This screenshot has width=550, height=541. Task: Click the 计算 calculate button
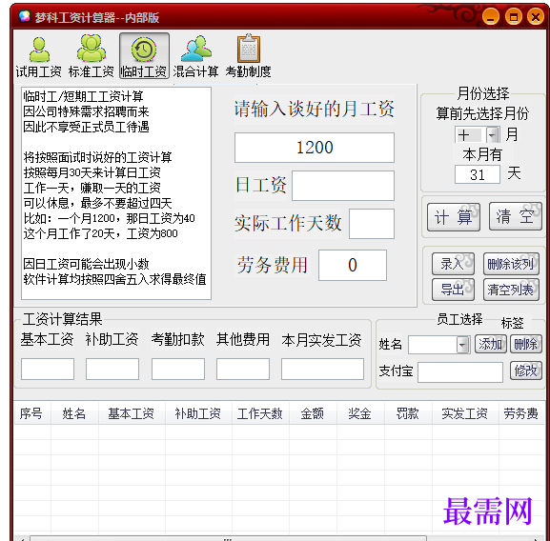click(x=454, y=216)
